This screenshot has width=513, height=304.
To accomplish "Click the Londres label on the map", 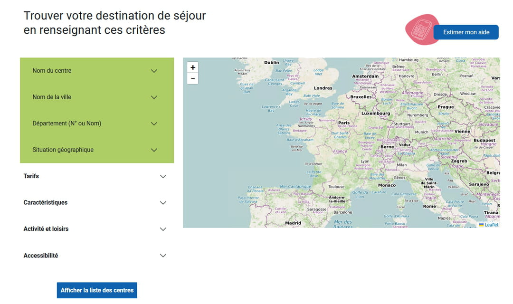I will pos(323,88).
